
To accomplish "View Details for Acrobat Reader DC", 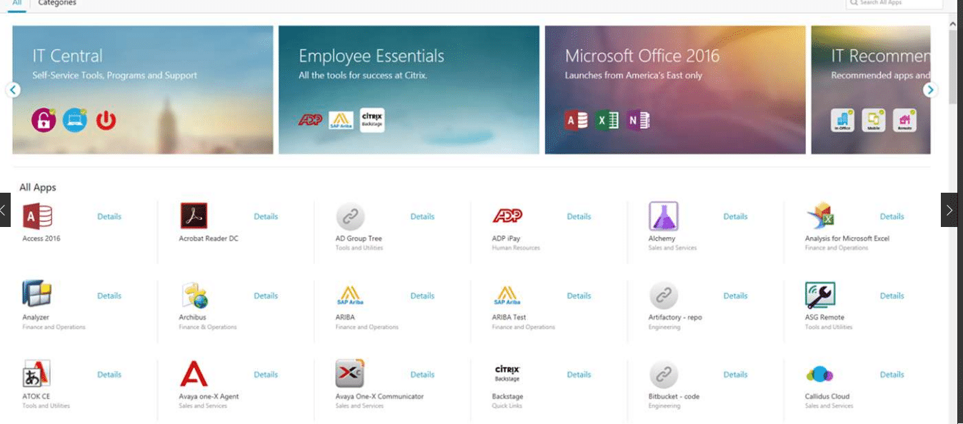I will [x=266, y=216].
